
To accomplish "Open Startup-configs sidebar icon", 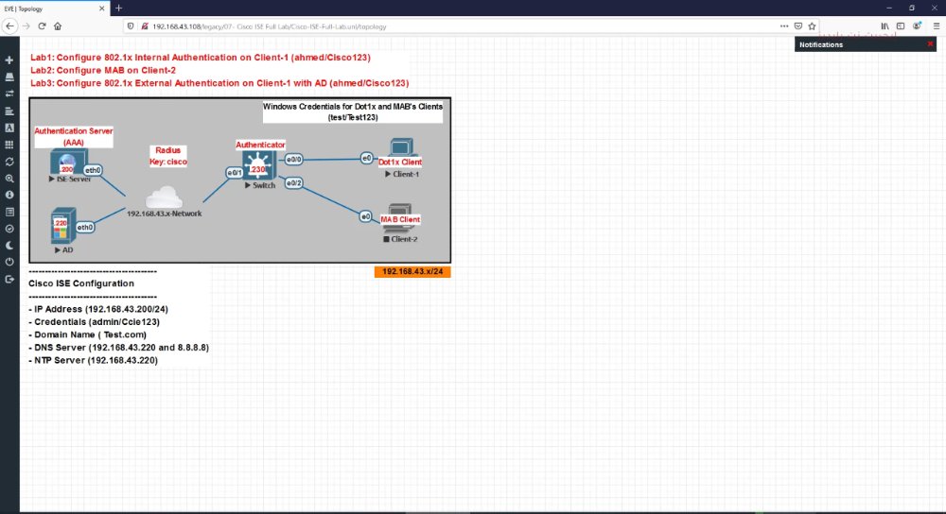I will click(9, 111).
